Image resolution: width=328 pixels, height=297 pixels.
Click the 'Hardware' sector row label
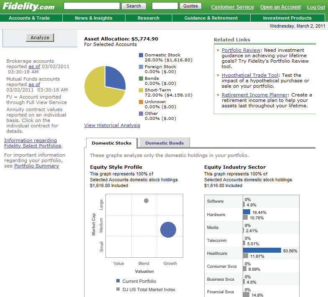(216, 215)
